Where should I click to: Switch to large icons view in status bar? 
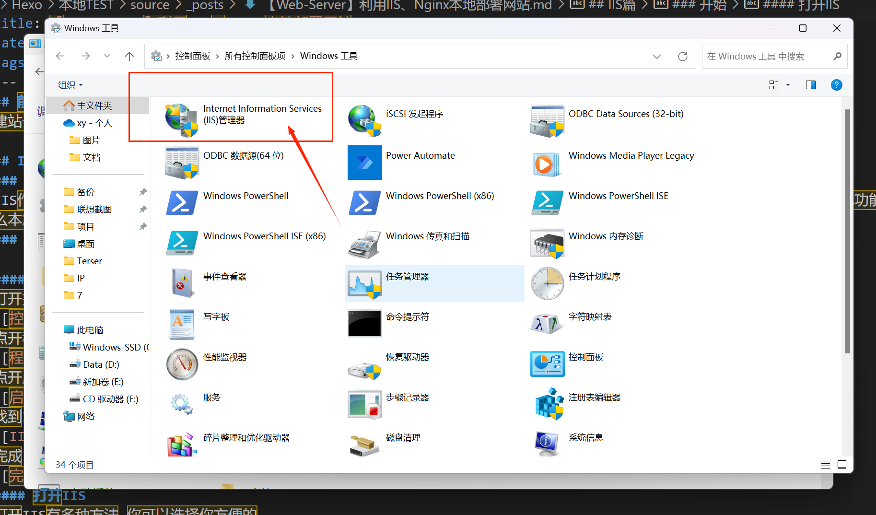[x=842, y=464]
